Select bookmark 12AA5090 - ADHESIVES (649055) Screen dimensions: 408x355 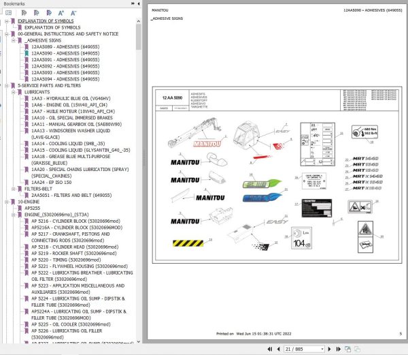point(65,53)
